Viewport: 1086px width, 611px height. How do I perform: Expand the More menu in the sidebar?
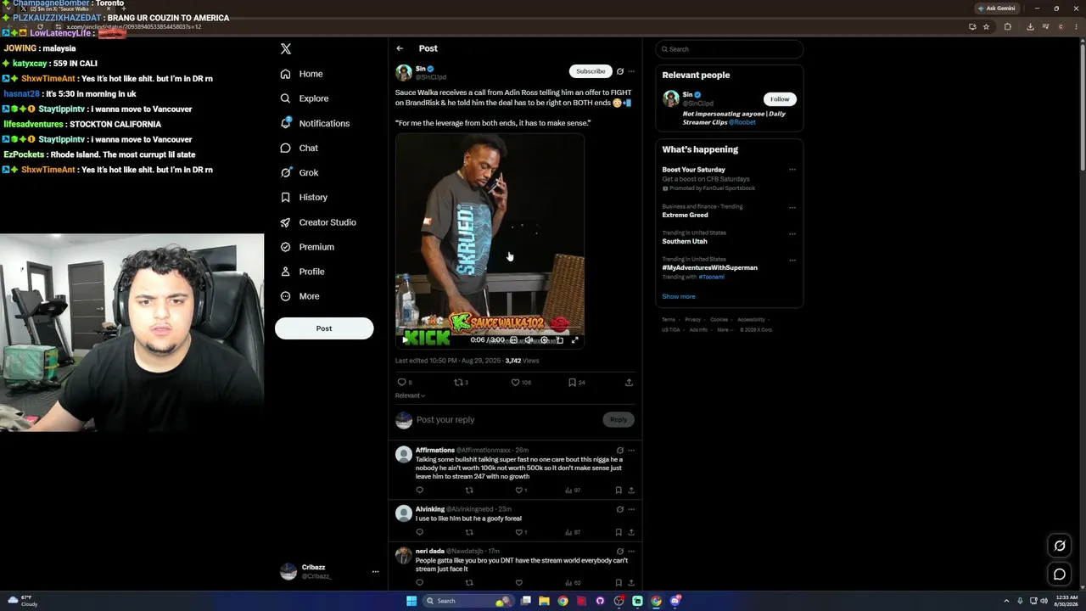(299, 296)
